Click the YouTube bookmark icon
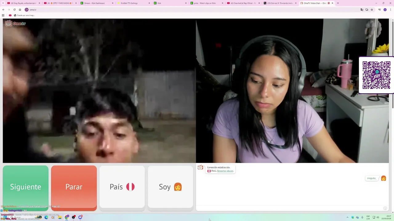Screen dimensions: 394x221 click(10, 15)
